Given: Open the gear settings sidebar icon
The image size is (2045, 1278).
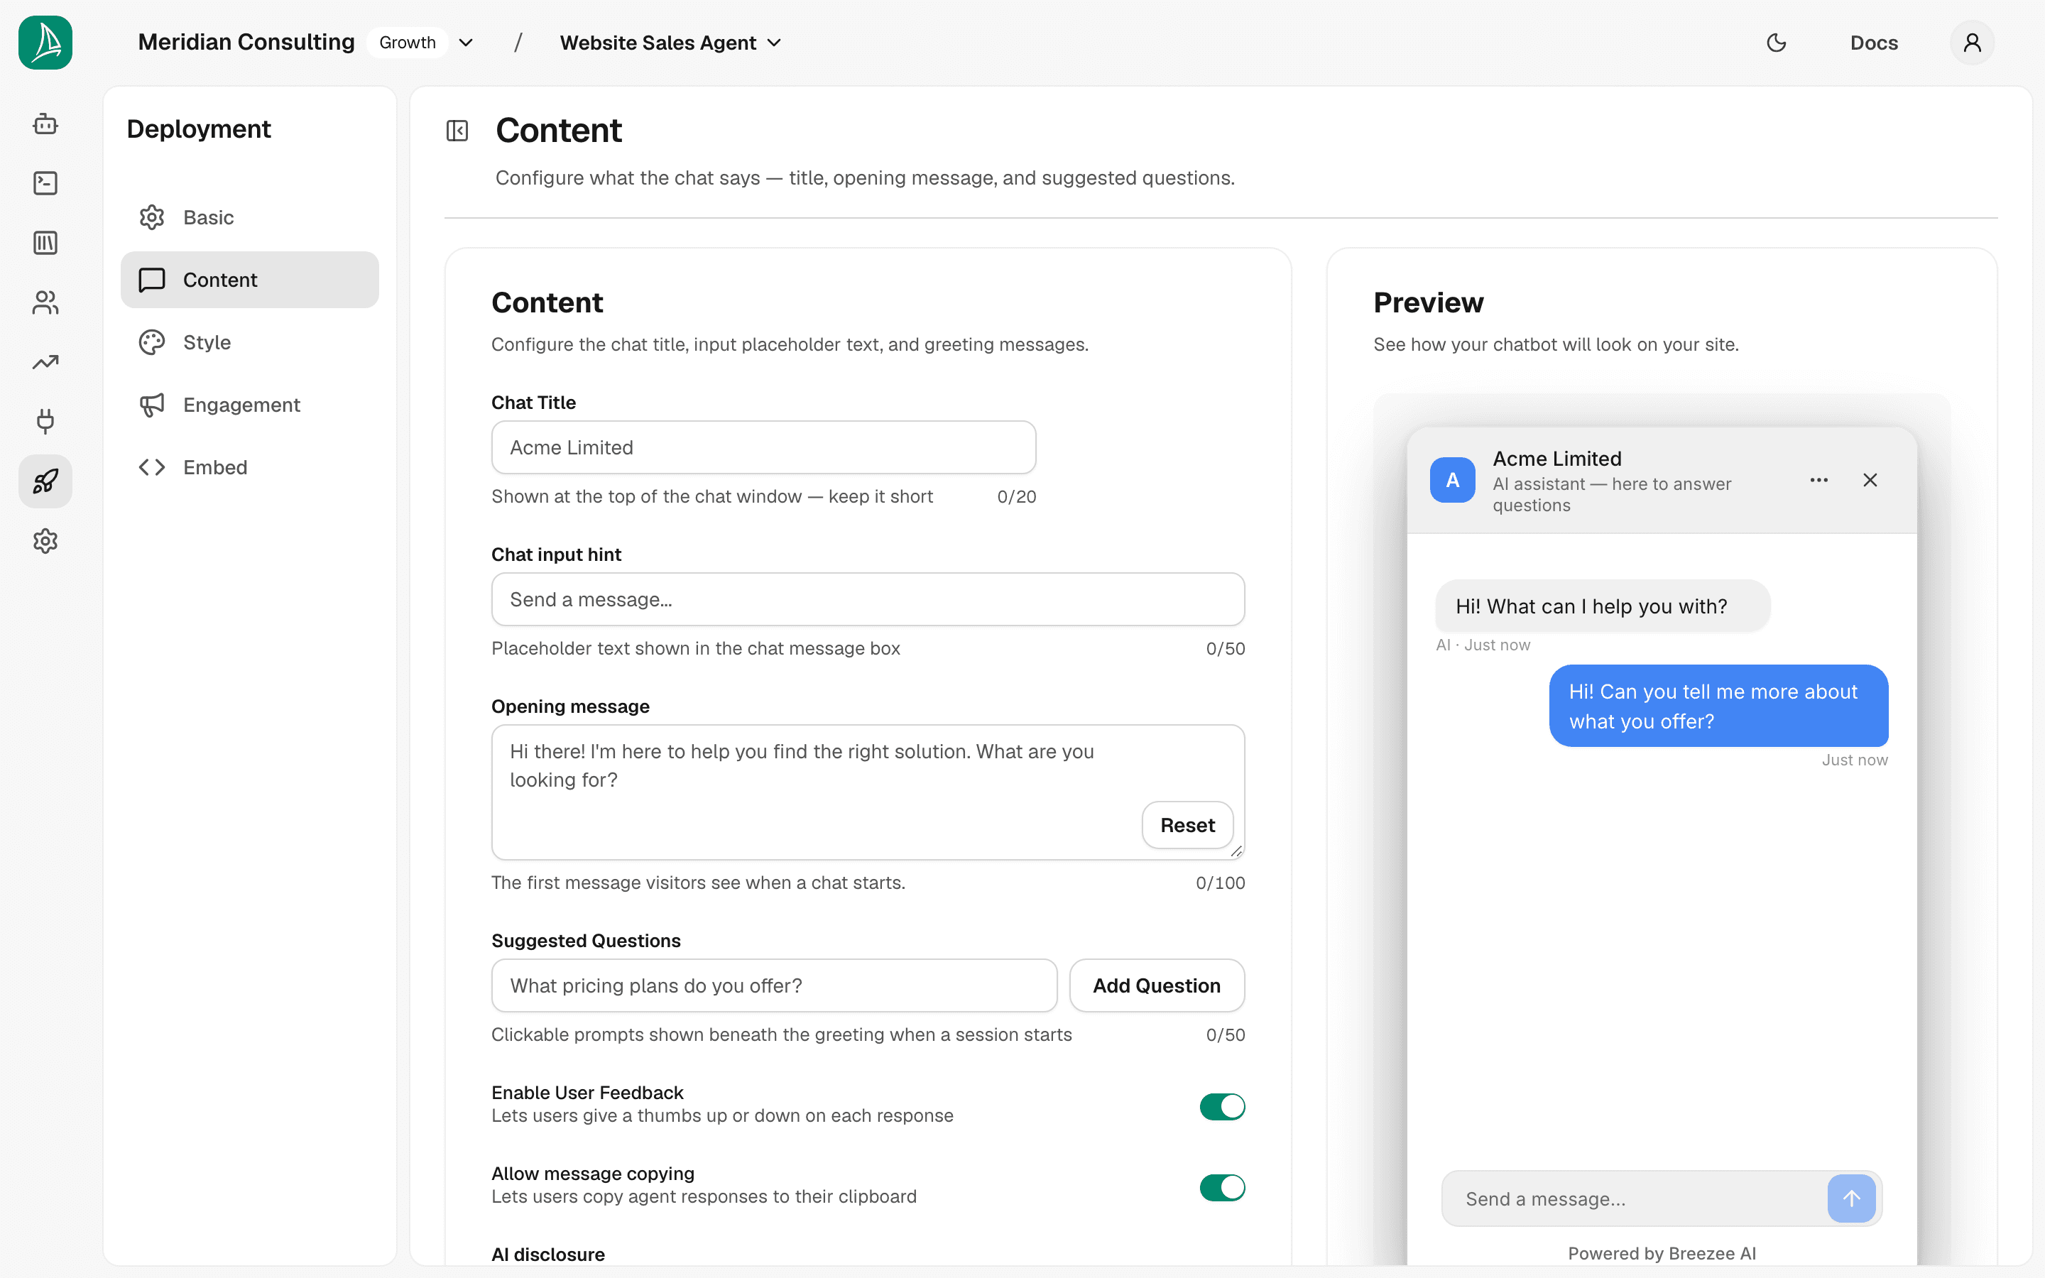Looking at the screenshot, I should [x=45, y=541].
